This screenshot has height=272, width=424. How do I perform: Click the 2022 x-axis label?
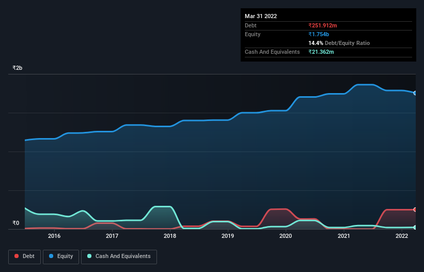pos(402,236)
